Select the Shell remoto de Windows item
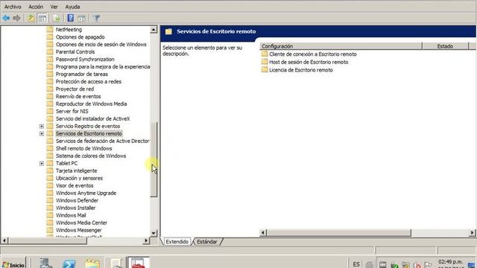The image size is (477, 268). coord(83,149)
